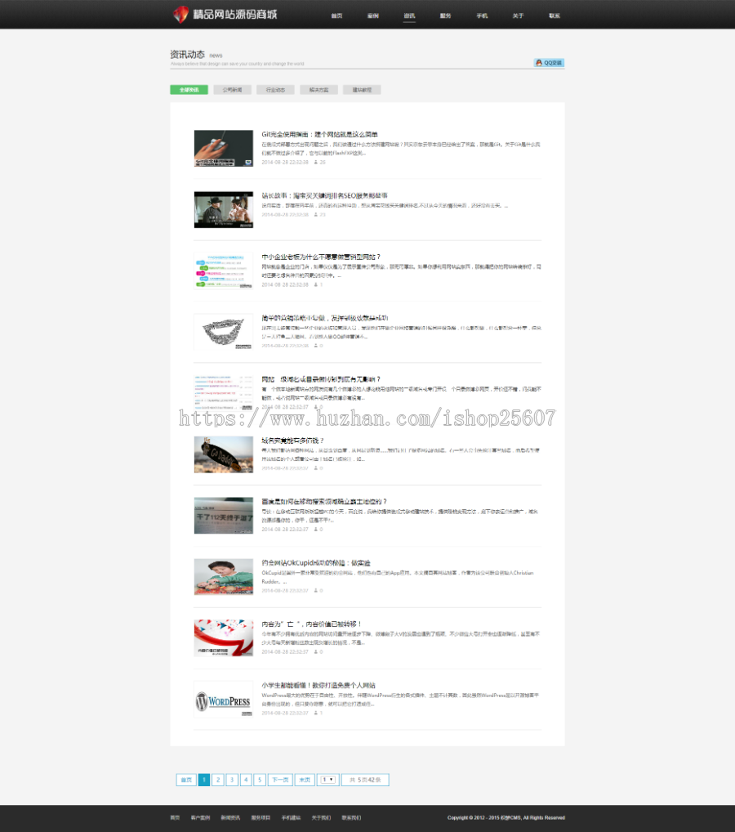Open 联系我们 in the footer links
The image size is (735, 832).
point(351,817)
